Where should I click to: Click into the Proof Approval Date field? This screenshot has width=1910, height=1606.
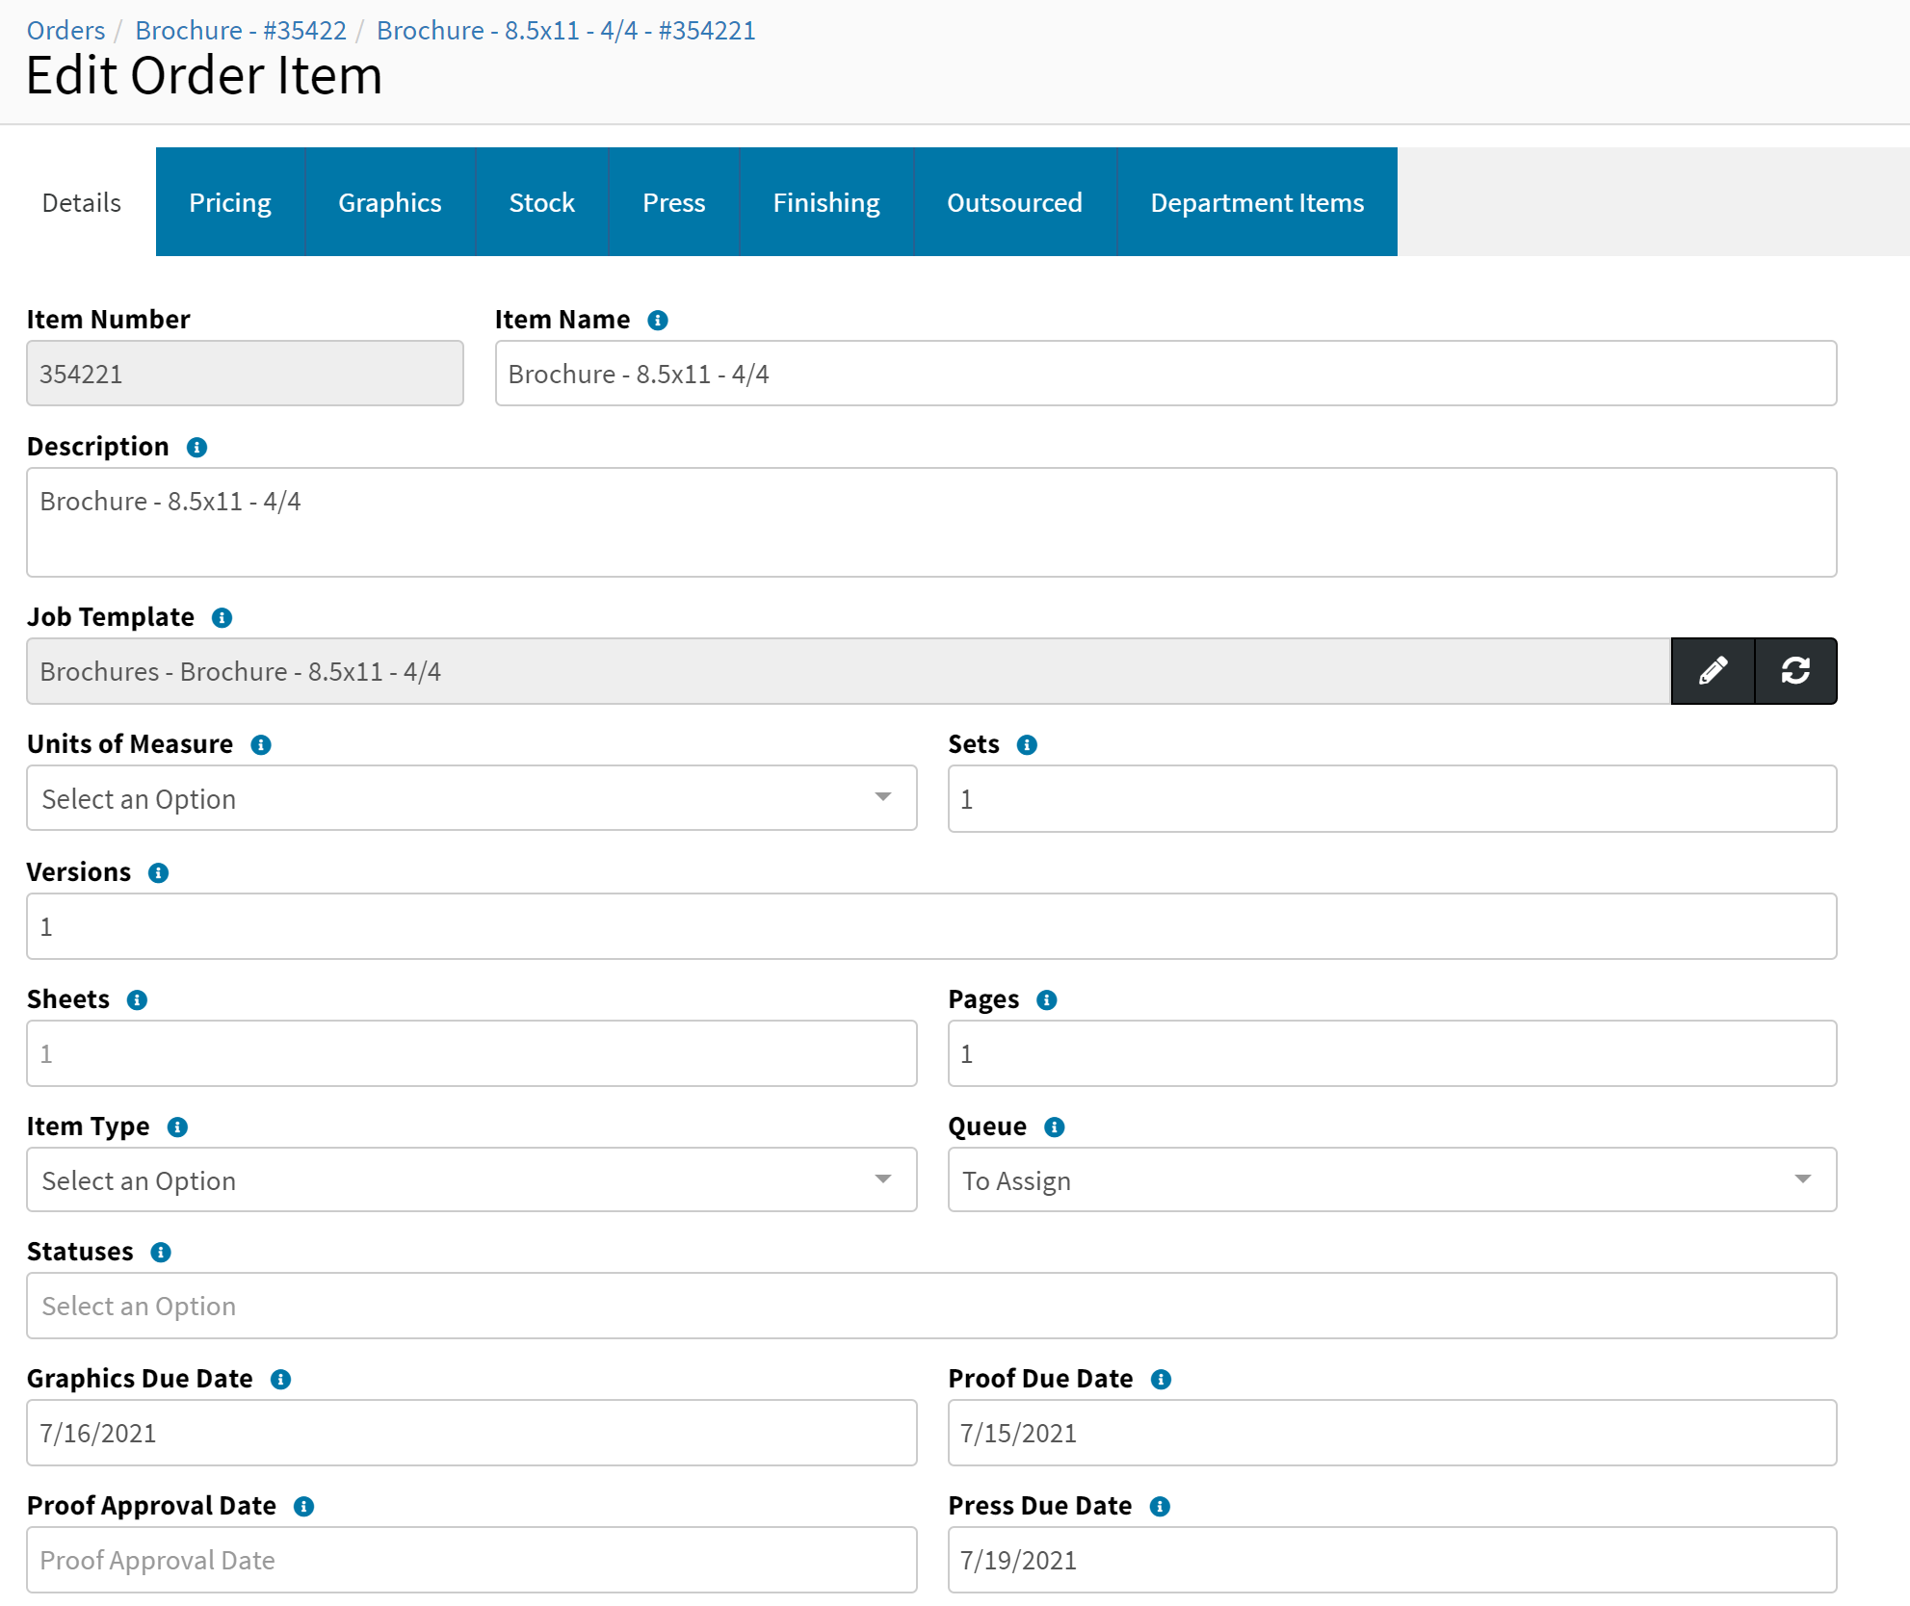pos(471,1560)
